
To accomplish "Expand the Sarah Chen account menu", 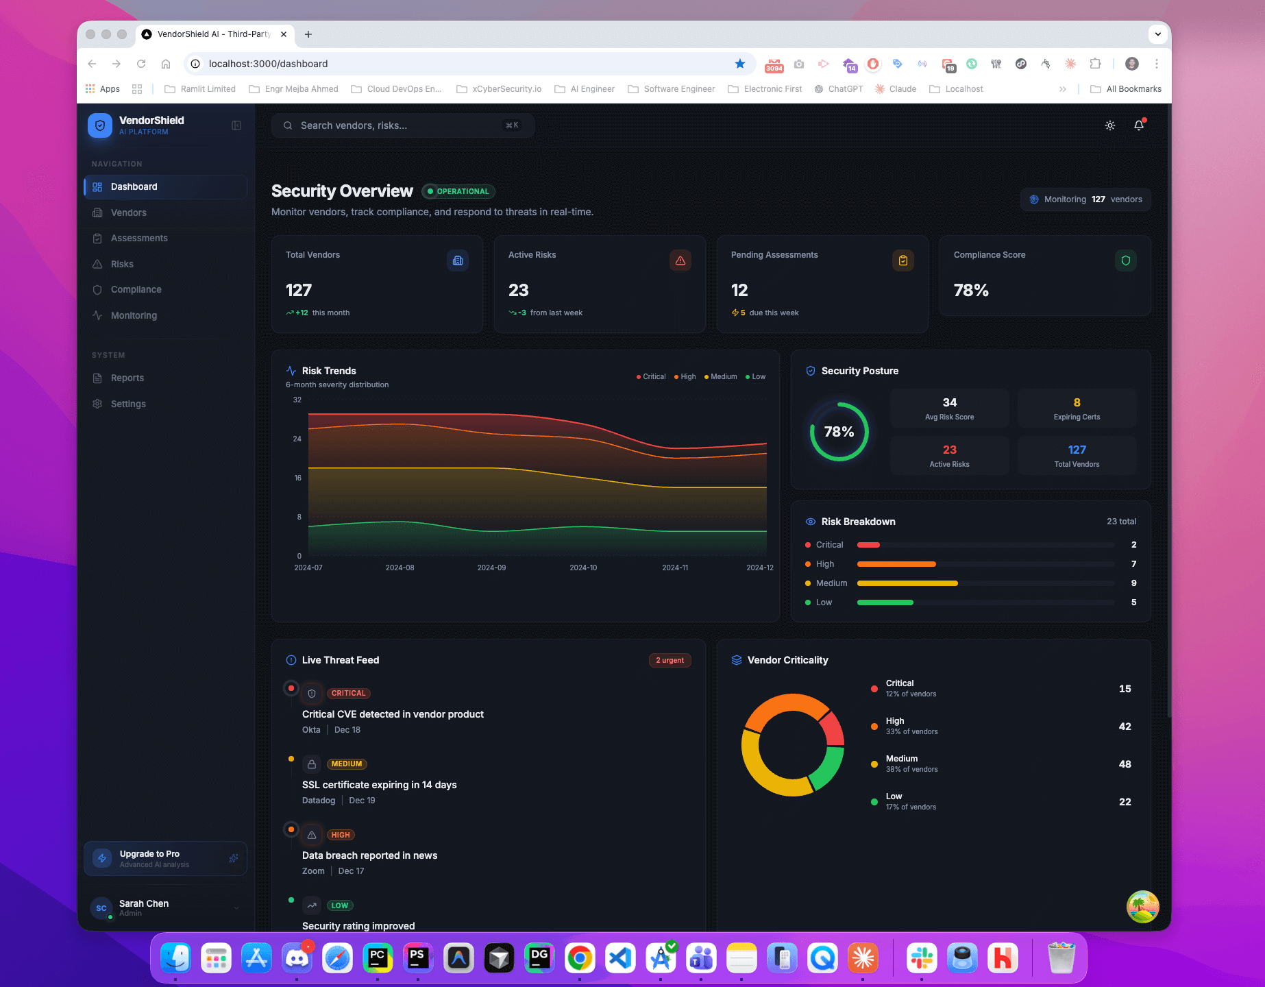I will (x=164, y=907).
